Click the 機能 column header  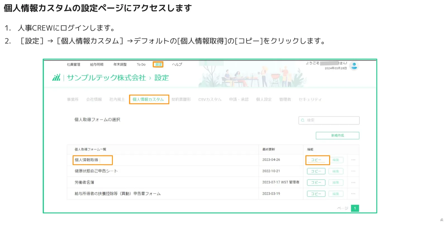pos(310,150)
